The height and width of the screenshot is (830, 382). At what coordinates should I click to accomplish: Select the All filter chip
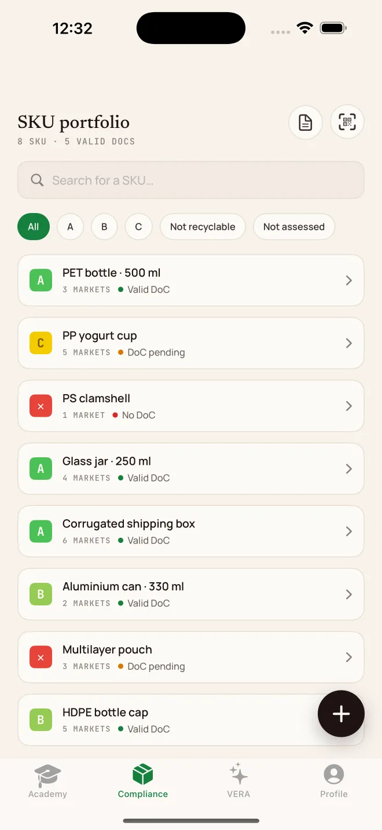point(34,227)
